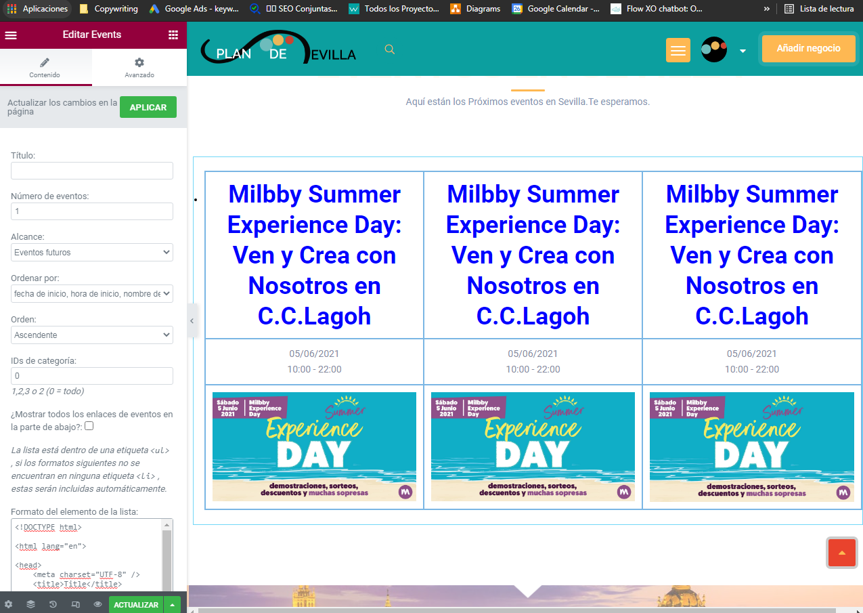
Task: Click the IDs de categoría field
Action: [x=92, y=376]
